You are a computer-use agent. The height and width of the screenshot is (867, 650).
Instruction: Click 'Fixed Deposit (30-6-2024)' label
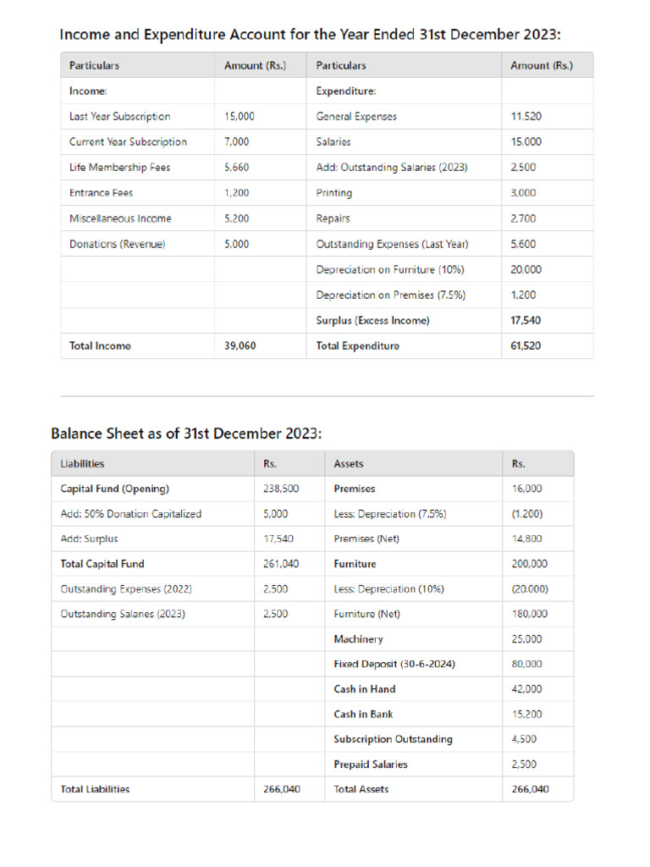click(x=394, y=664)
